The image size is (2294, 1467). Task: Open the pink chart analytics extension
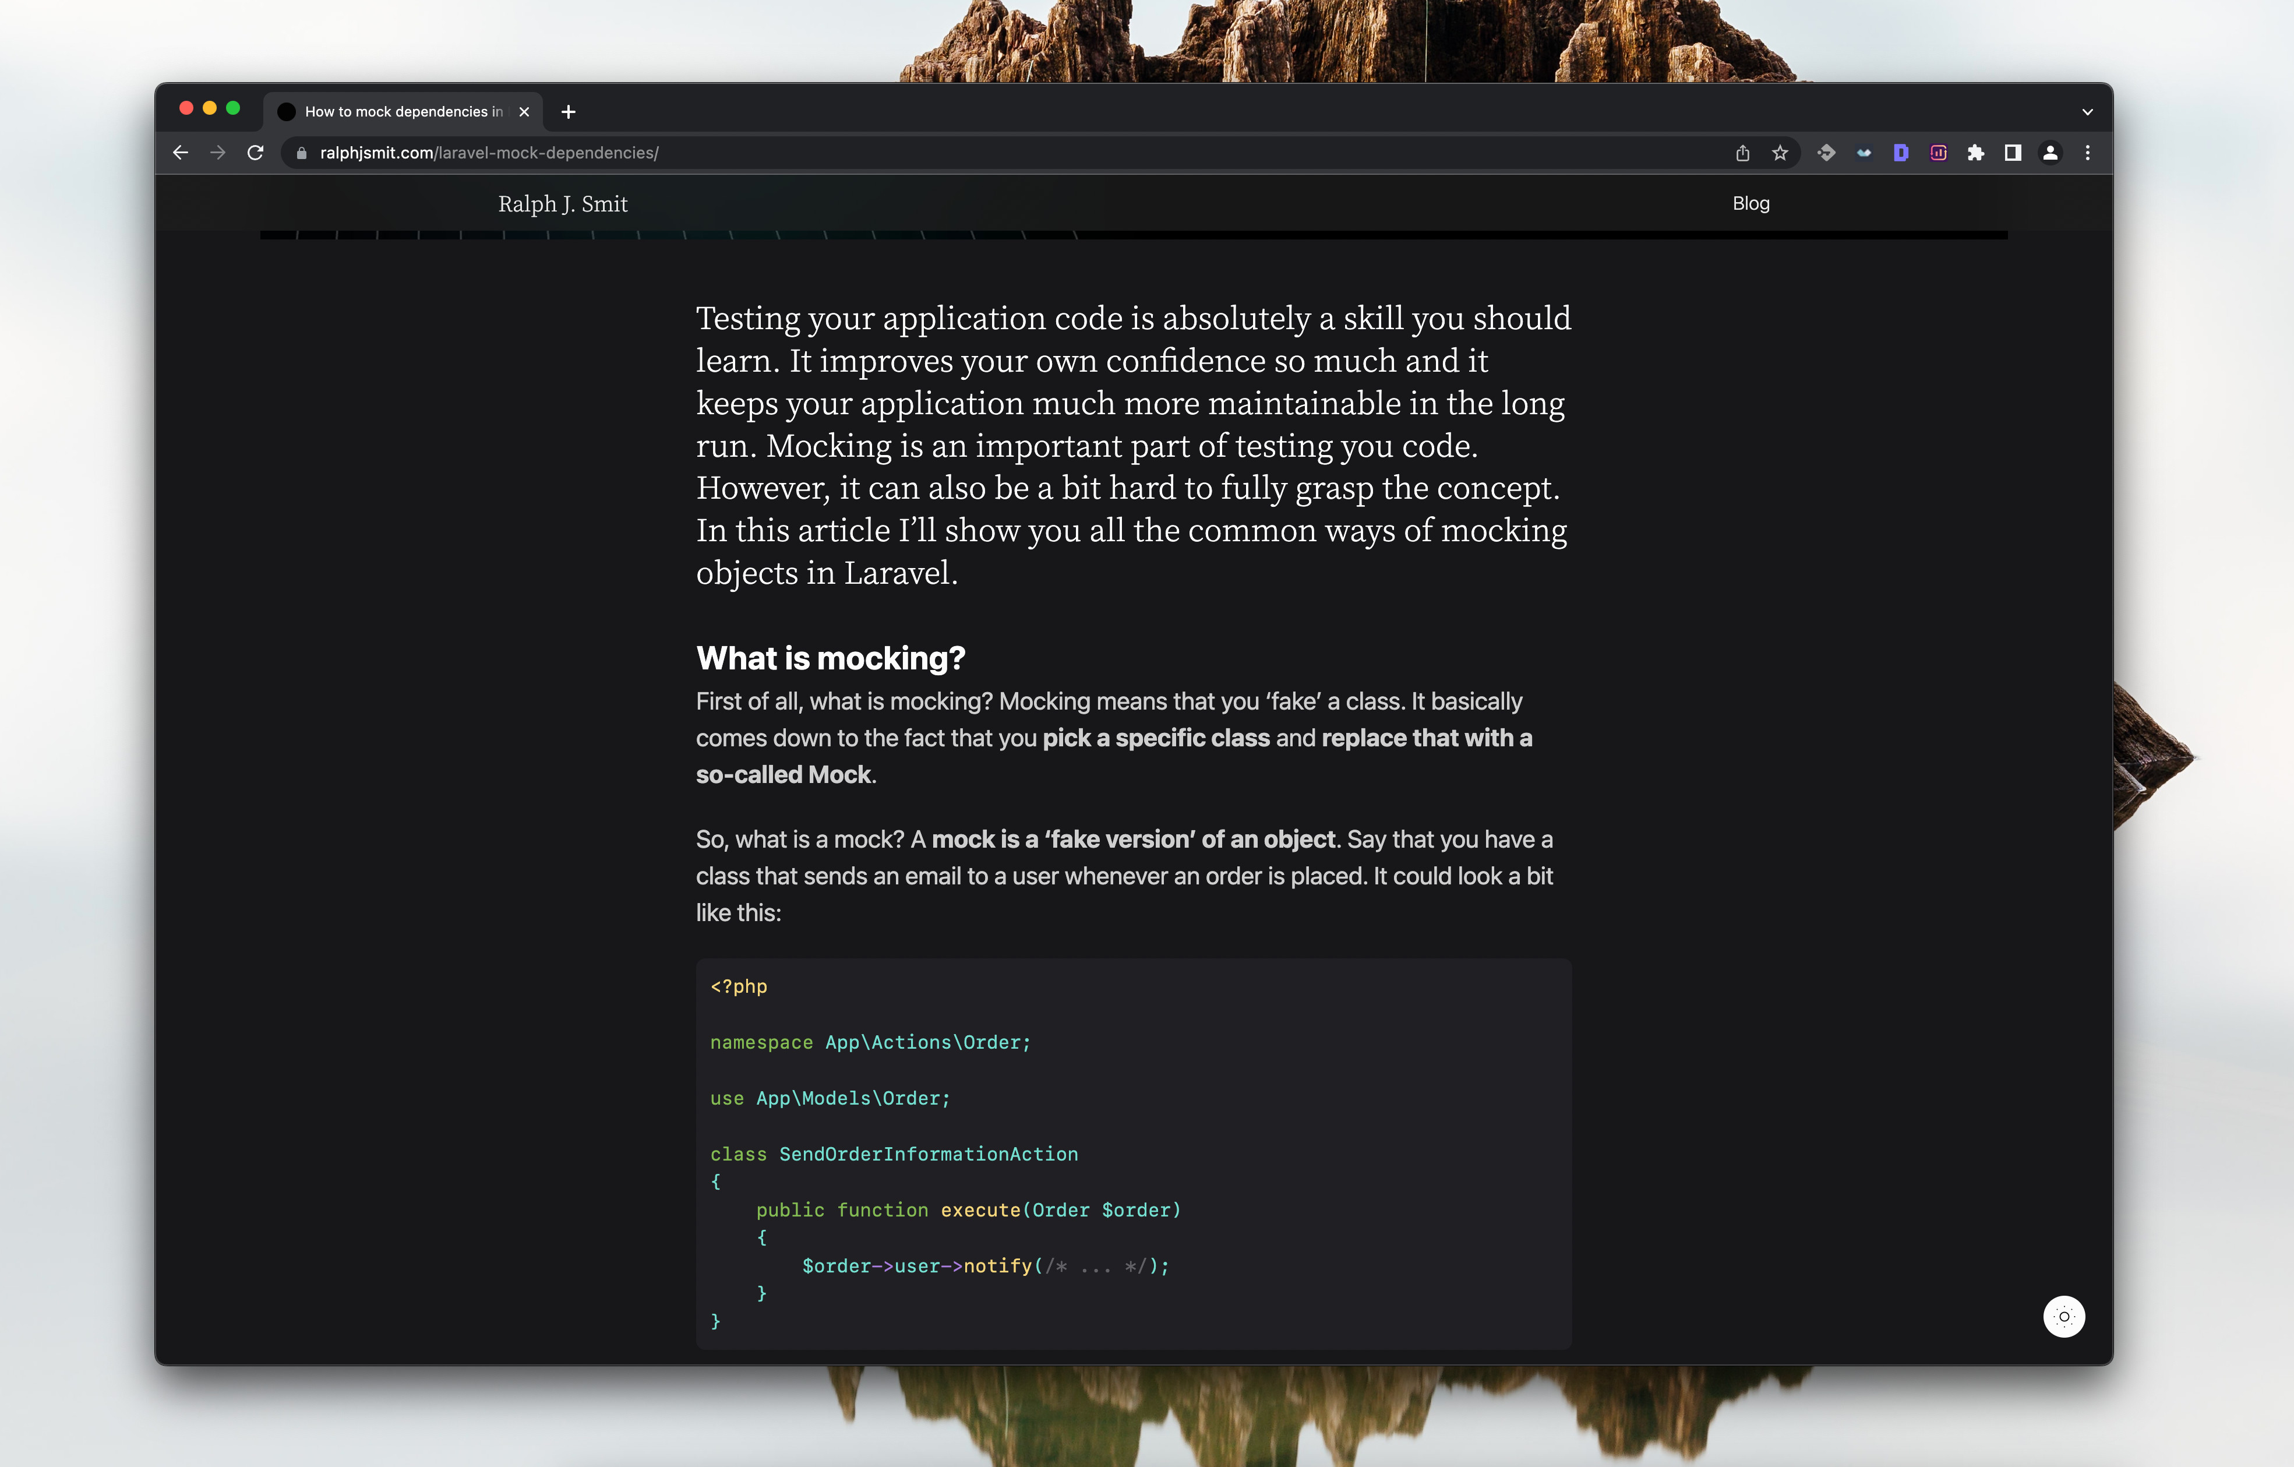(1937, 153)
